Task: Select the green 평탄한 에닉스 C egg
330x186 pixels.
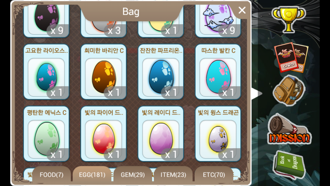Action: coord(46,134)
